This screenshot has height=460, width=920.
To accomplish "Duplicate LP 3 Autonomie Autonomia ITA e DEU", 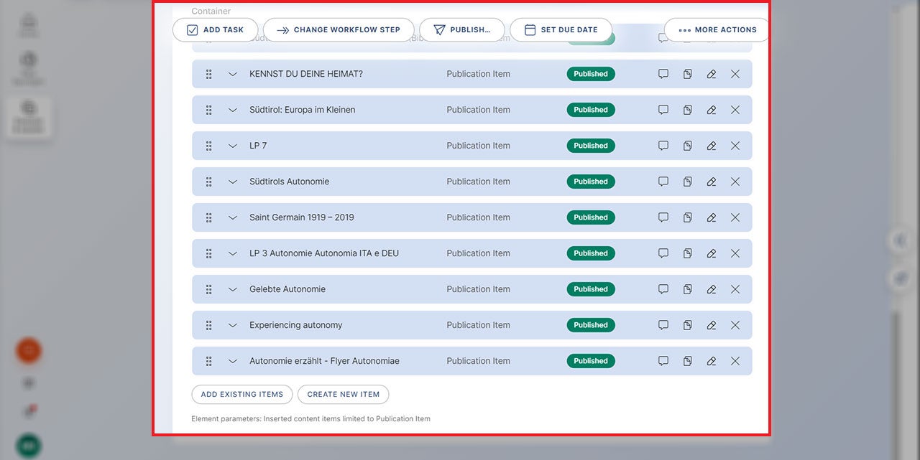I will click(x=687, y=253).
